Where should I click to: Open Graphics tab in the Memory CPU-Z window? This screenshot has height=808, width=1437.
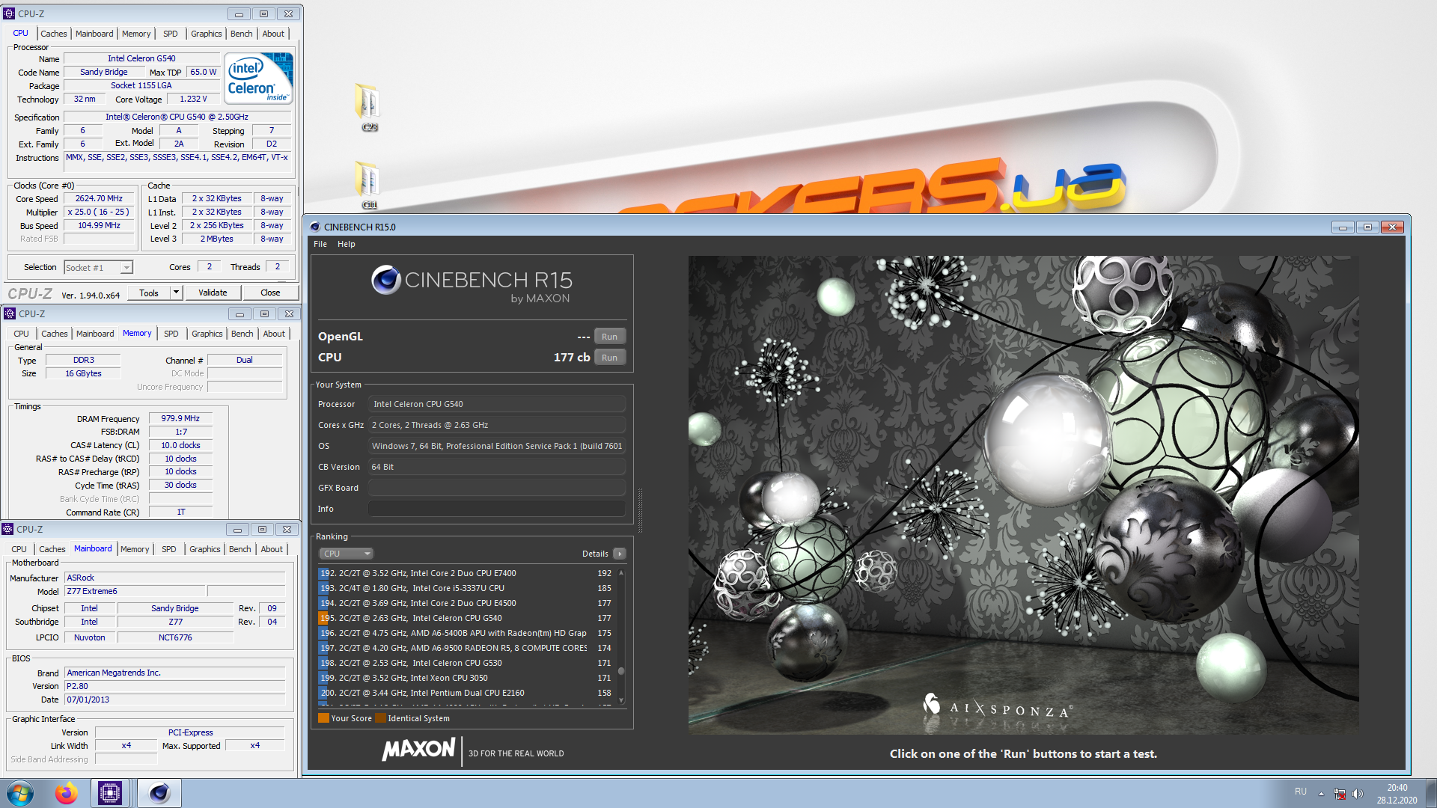[x=207, y=334]
